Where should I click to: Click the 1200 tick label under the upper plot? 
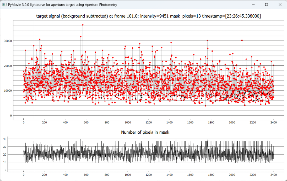(x=149, y=122)
